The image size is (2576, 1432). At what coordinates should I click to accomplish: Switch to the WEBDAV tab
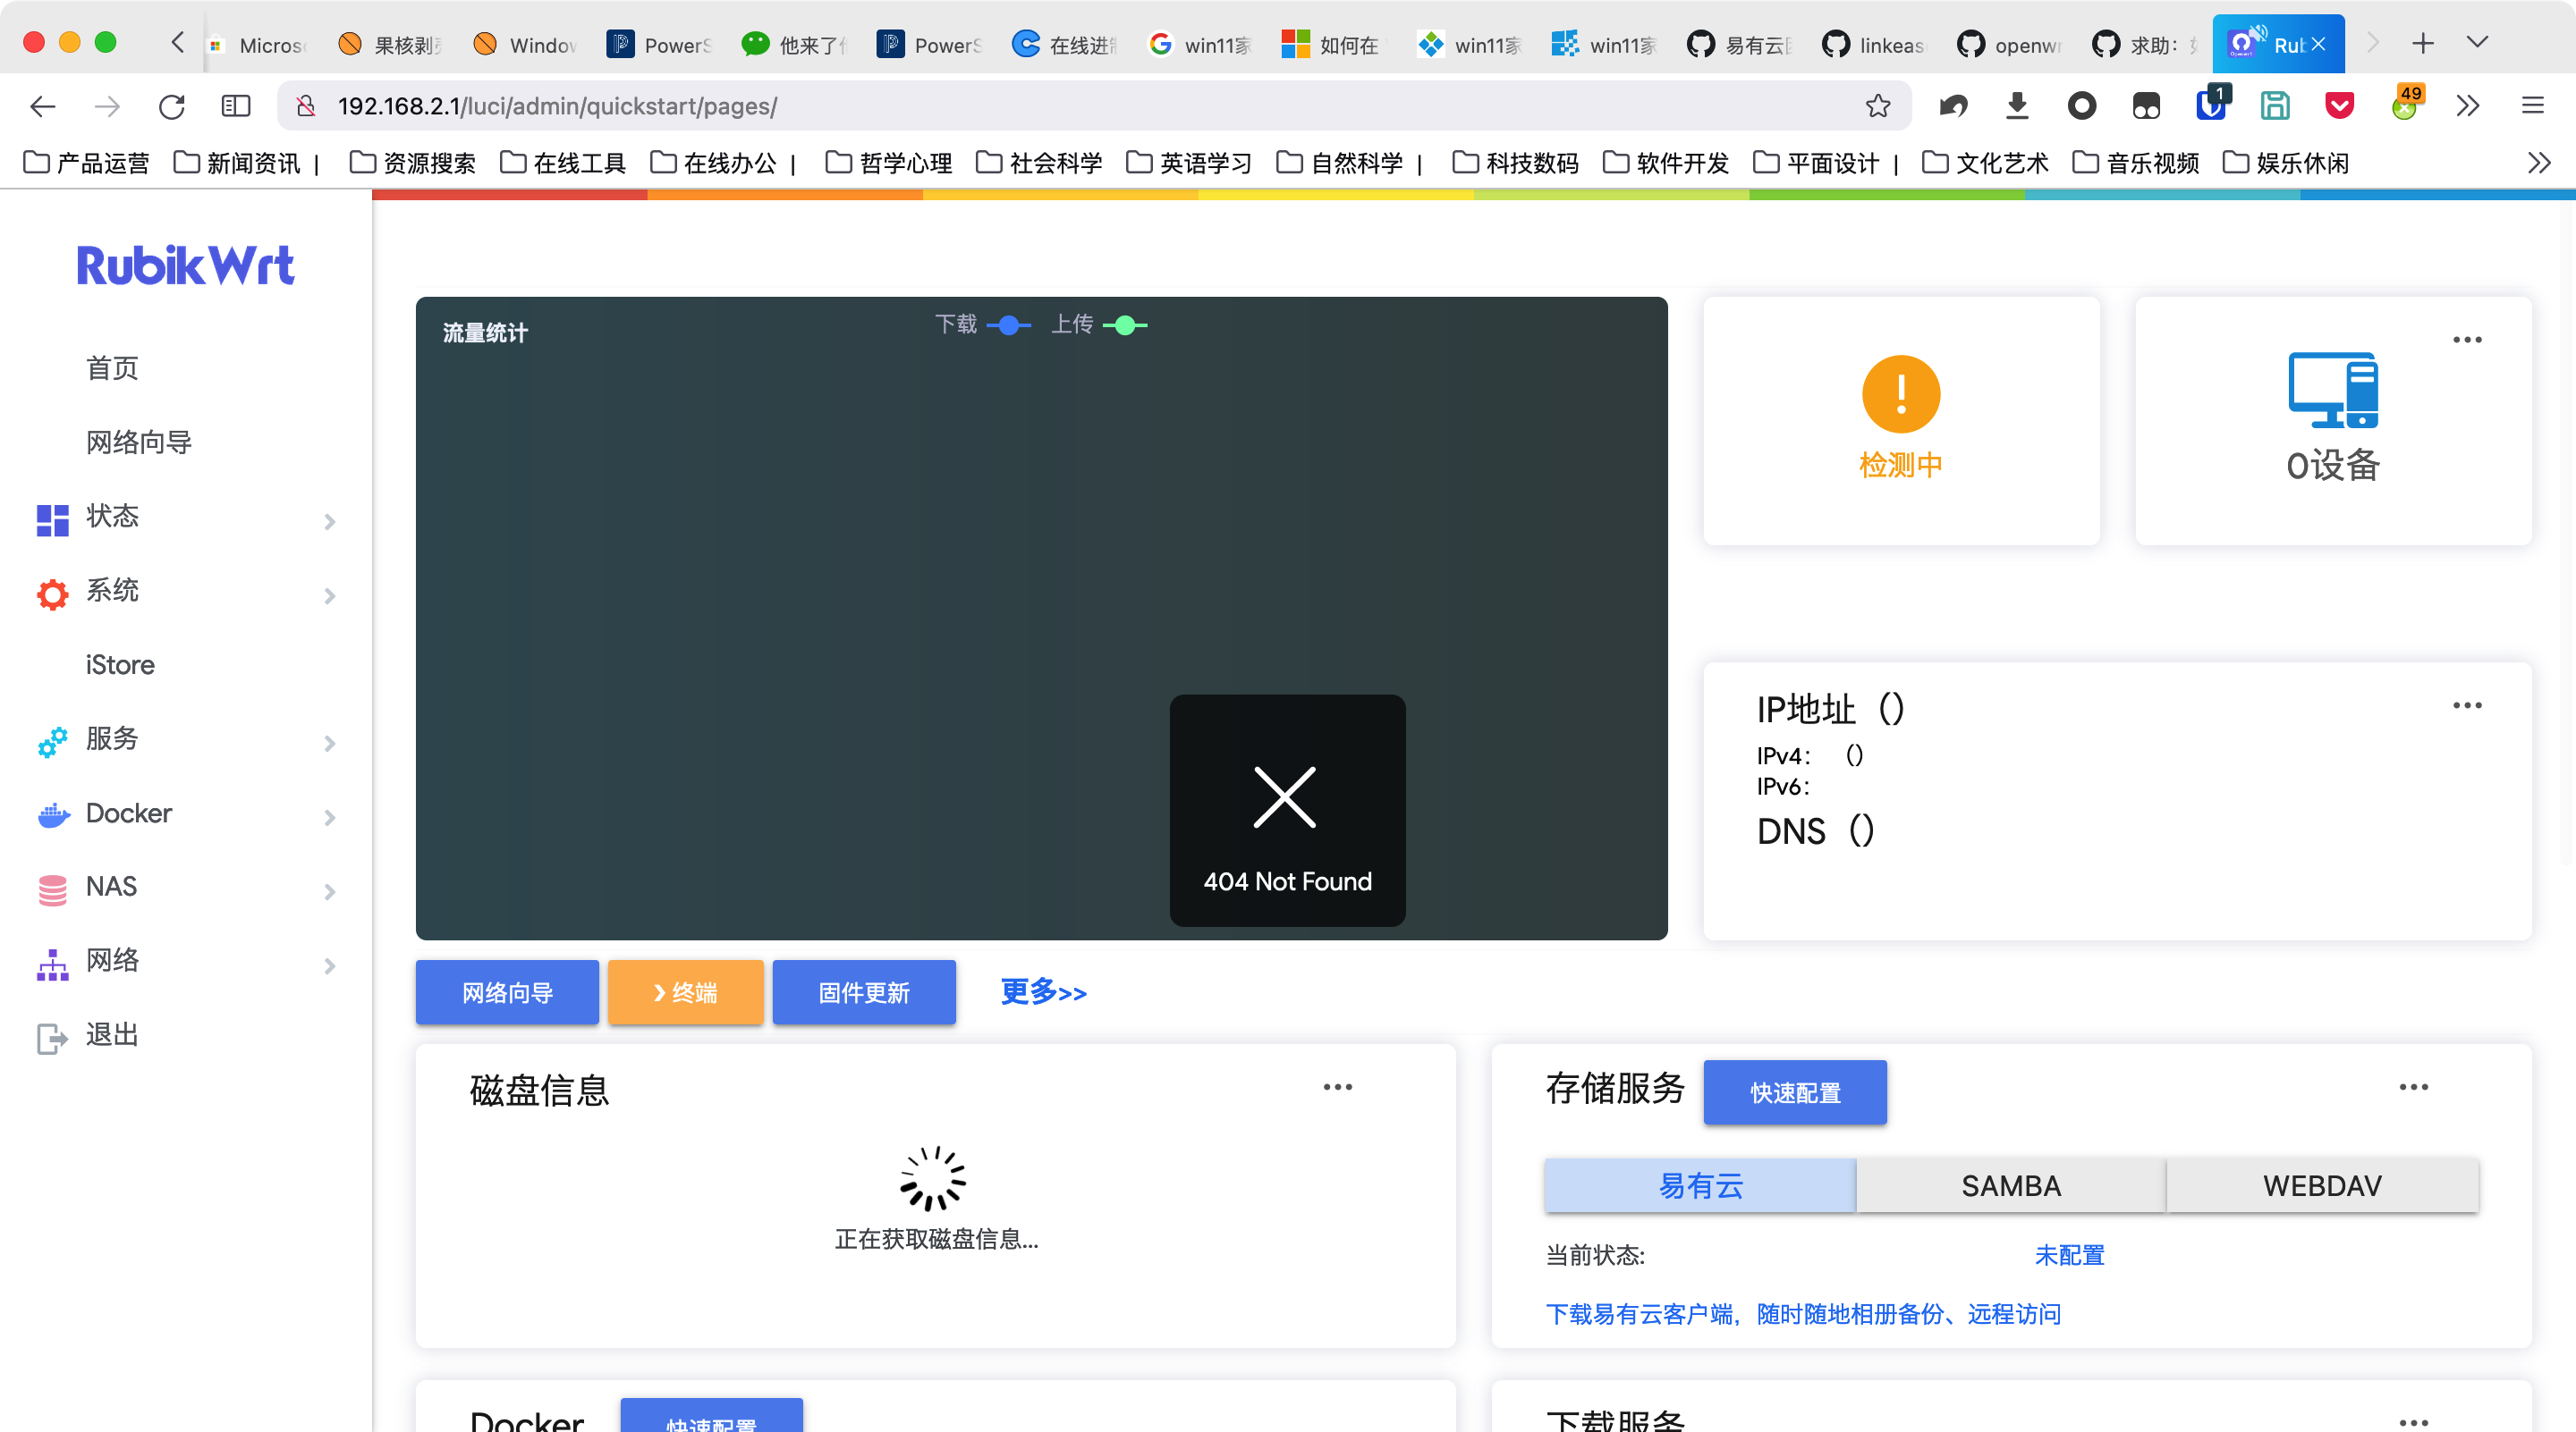[2322, 1185]
